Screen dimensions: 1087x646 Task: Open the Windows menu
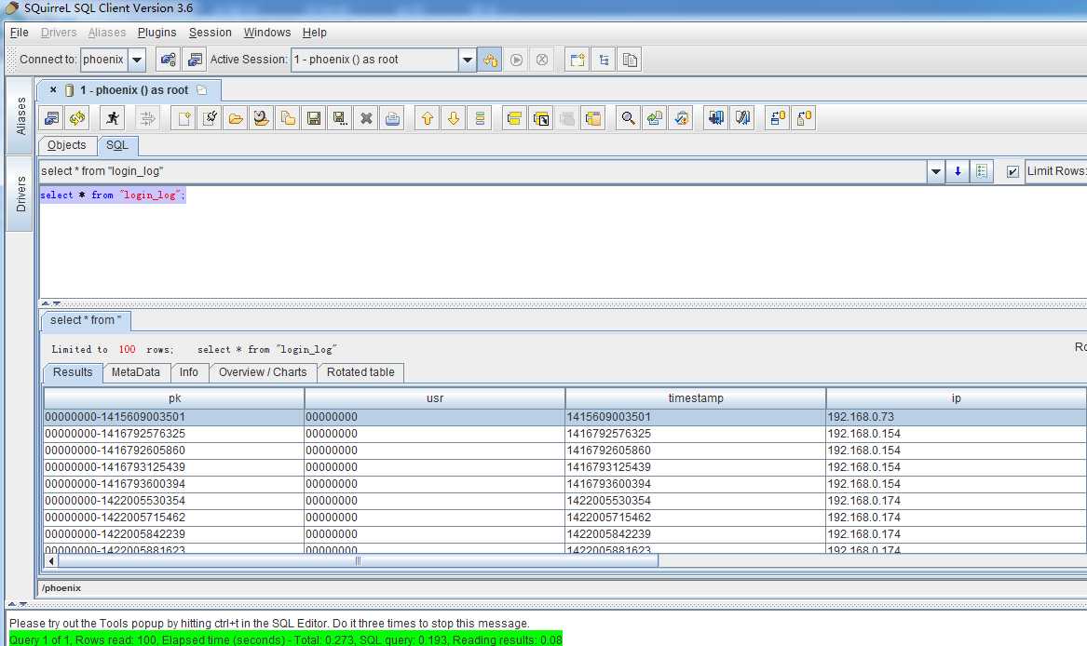point(267,33)
